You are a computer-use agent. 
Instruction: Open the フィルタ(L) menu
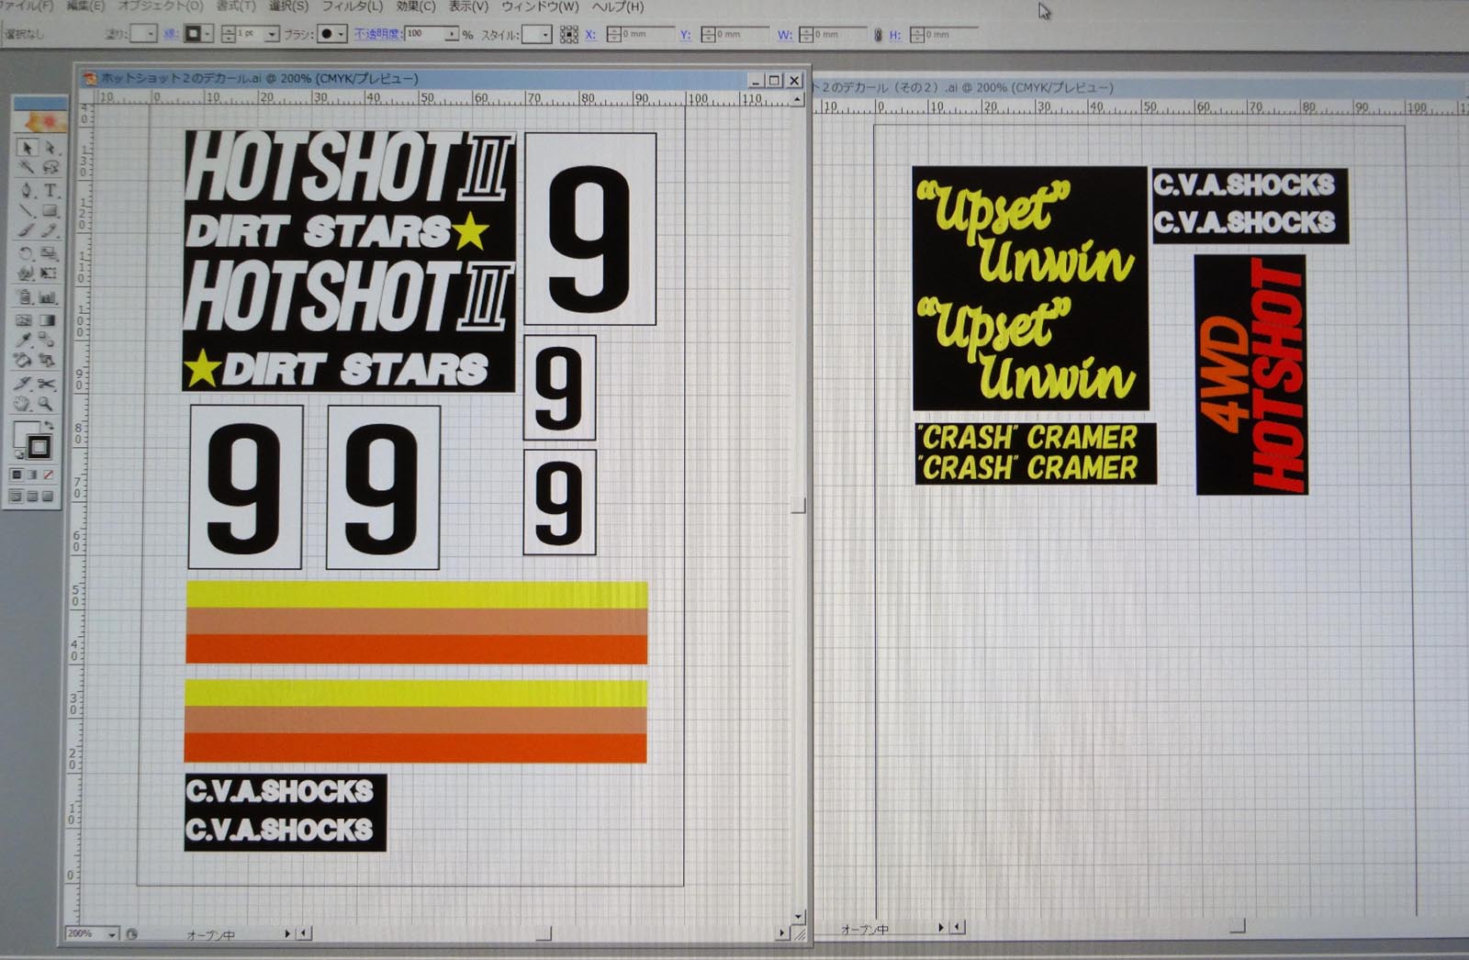pos(352,6)
